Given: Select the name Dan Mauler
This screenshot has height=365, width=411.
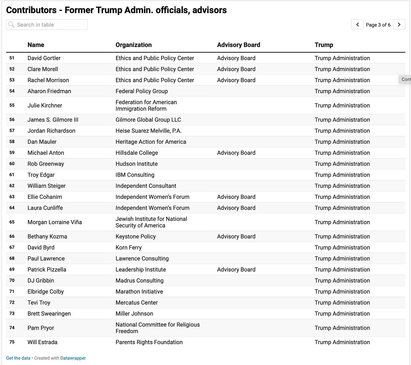Looking at the screenshot, I should [42, 142].
